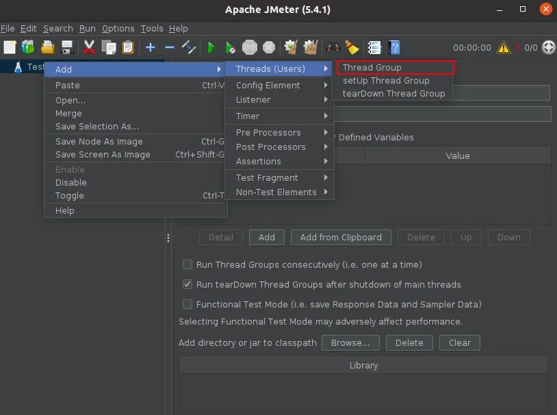Open the Tools menu
This screenshot has width=557, height=415.
pyautogui.click(x=152, y=29)
